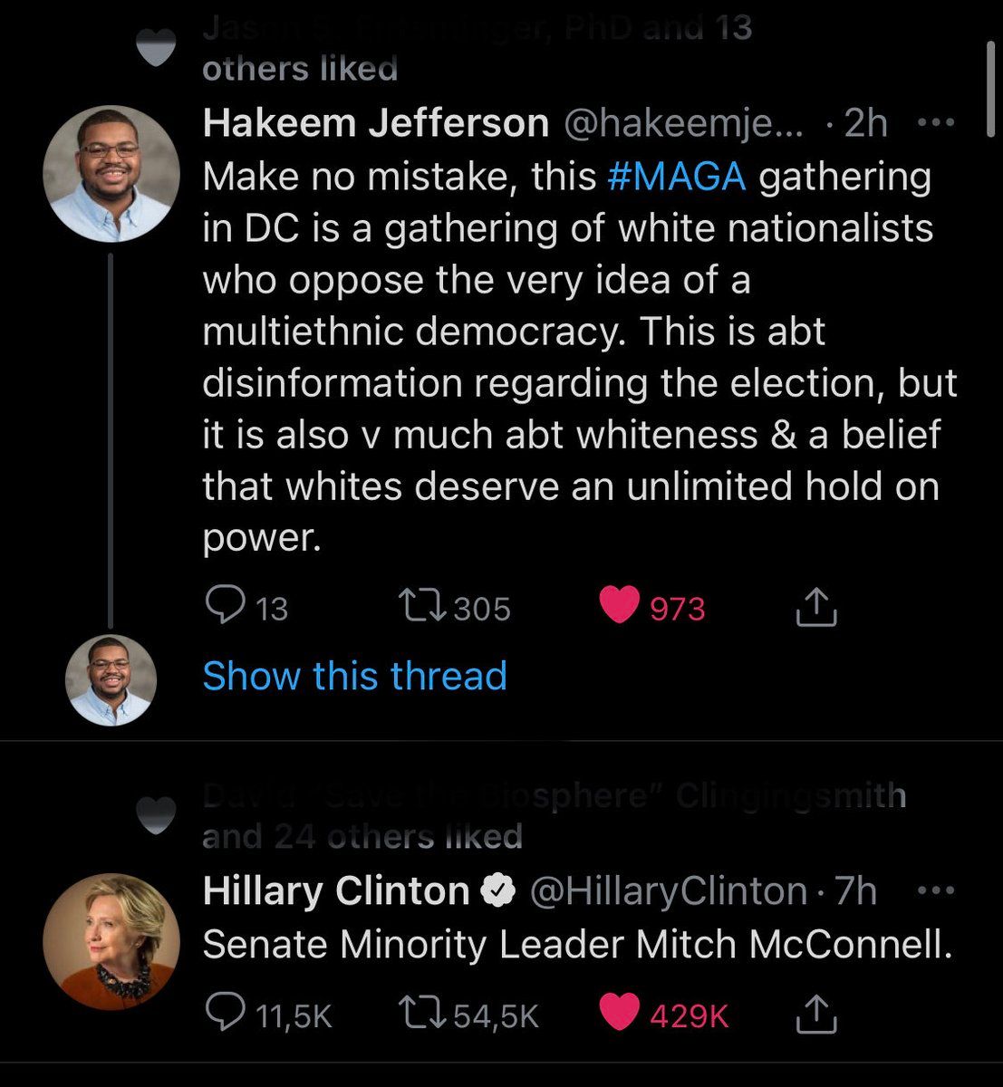
Task: Open Hakeem Jefferson's display name
Action: tap(375, 123)
